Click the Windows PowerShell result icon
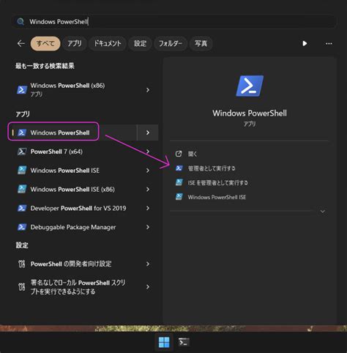Viewport: 347px width, 353px height. tap(22, 133)
